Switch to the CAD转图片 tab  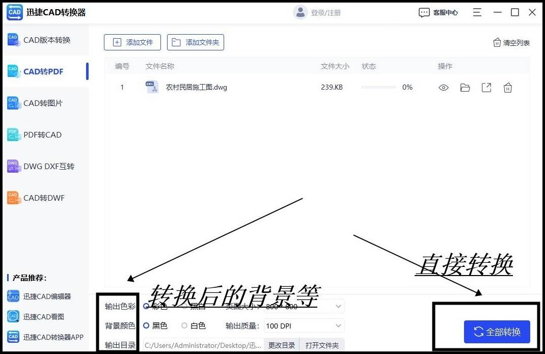(x=44, y=103)
